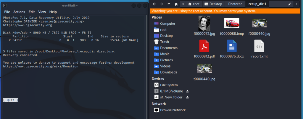Screen dimensions: 303x119
Task: Open 8.1 MB Volume device
Action: (168, 91)
